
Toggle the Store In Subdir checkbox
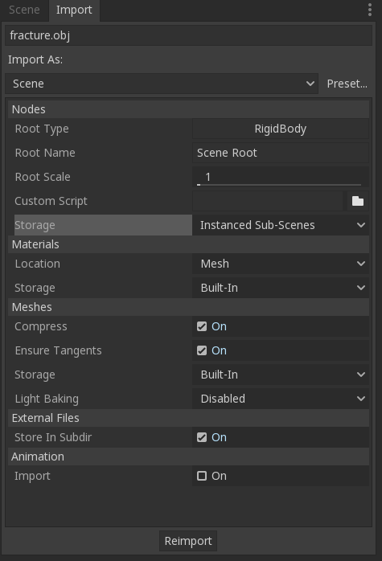click(202, 437)
